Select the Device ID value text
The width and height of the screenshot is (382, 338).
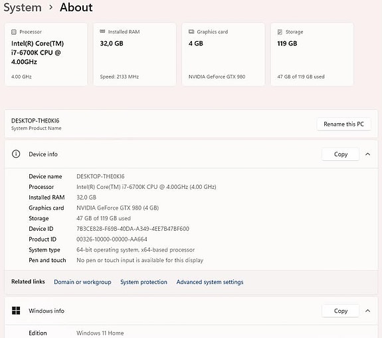pos(133,229)
